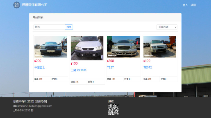Click the 盛達環保有限公司 site title
Image resolution: width=211 pixels, height=118 pixels.
point(35,5)
